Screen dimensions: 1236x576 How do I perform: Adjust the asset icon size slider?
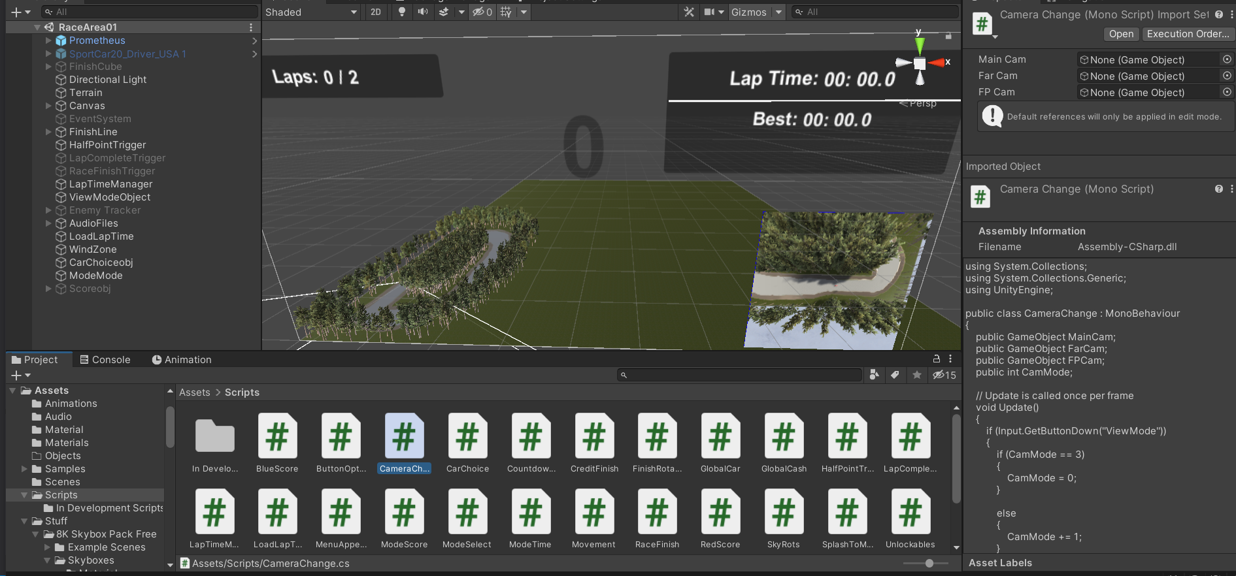tap(929, 563)
